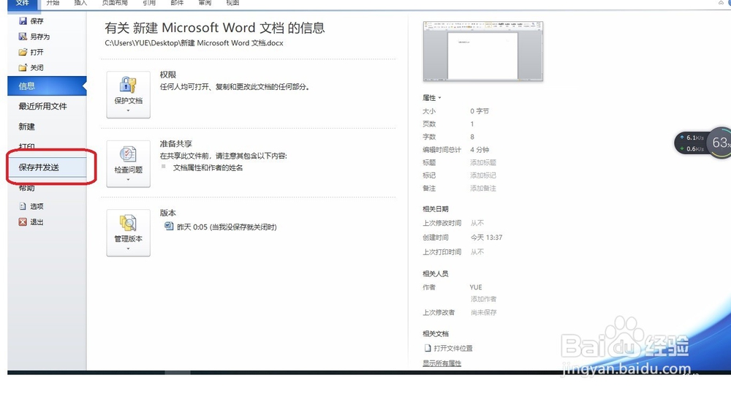Click the network speed monitor widget
Viewport: 731px width, 394px height.
click(702, 143)
